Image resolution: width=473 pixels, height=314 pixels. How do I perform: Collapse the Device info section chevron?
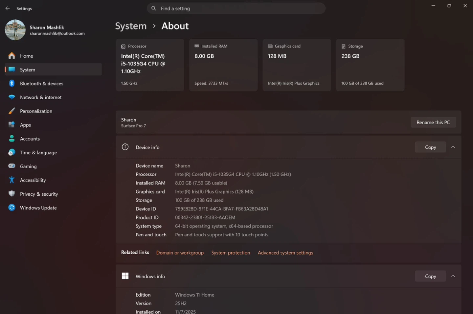pyautogui.click(x=453, y=147)
